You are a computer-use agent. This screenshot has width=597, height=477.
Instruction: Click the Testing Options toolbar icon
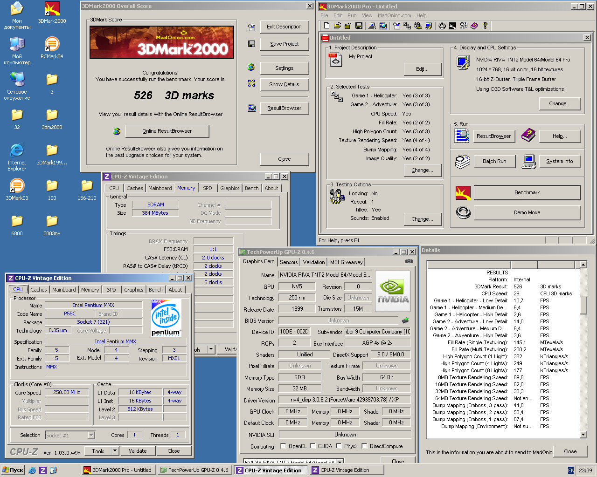(x=418, y=26)
